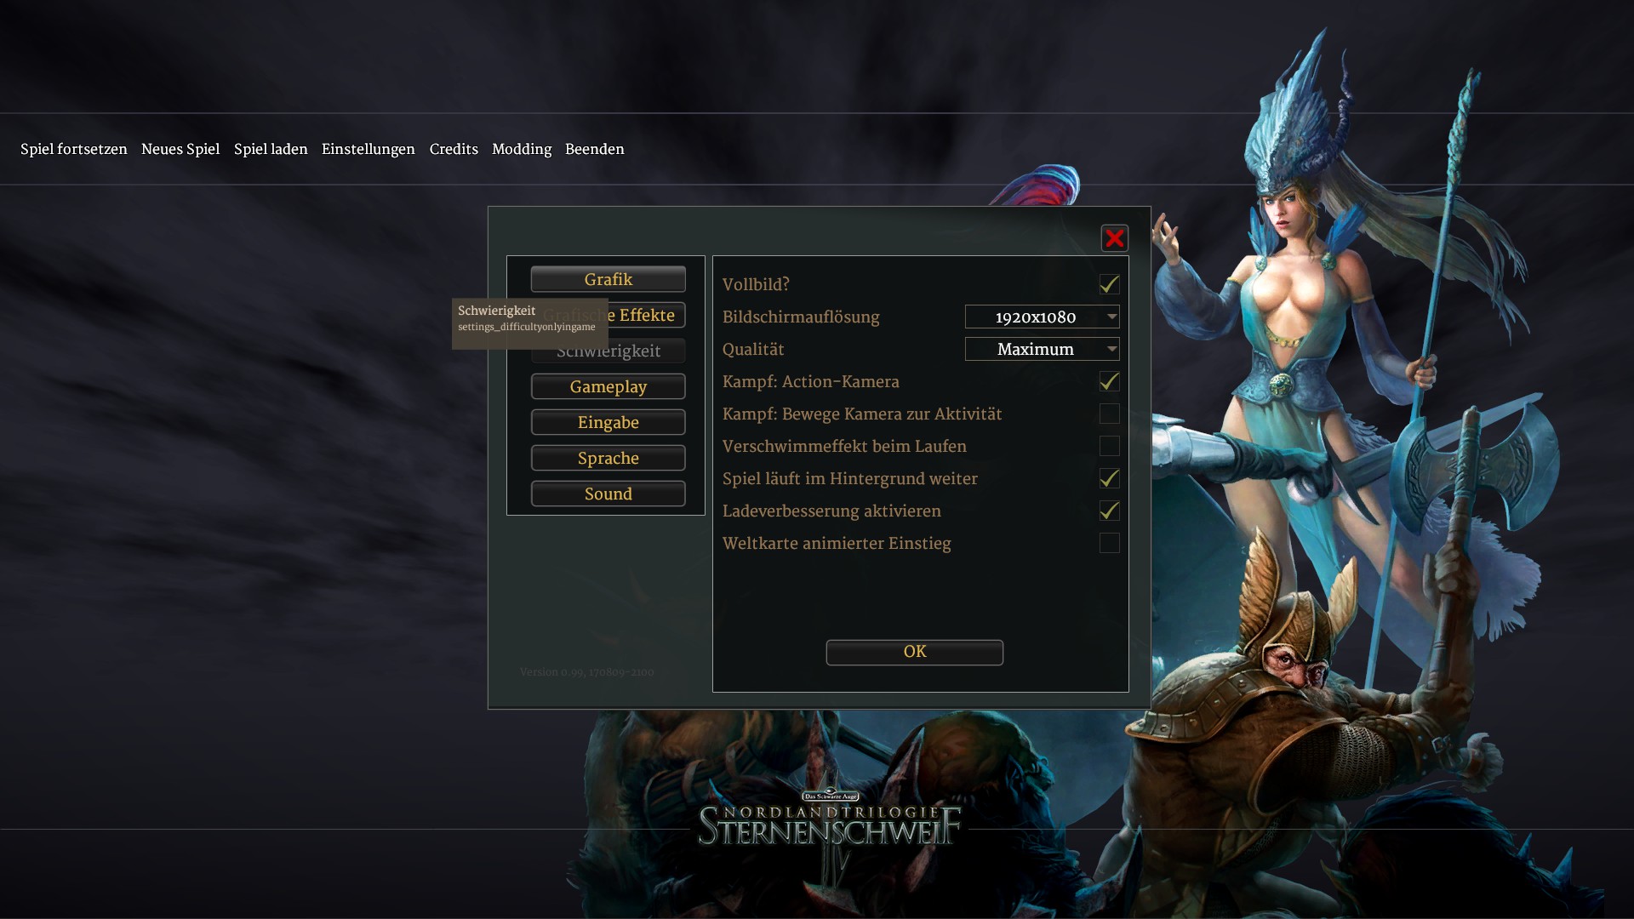Viewport: 1634px width, 919px height.
Task: Select the greyed Schwierigkeit section button
Action: point(608,351)
